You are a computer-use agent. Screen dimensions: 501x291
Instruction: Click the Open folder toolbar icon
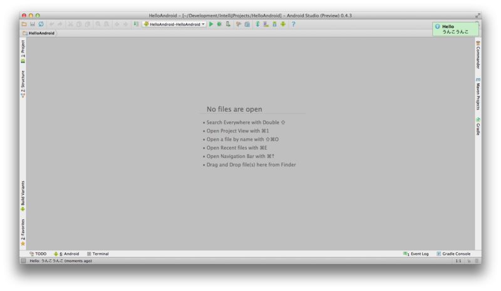pos(24,24)
